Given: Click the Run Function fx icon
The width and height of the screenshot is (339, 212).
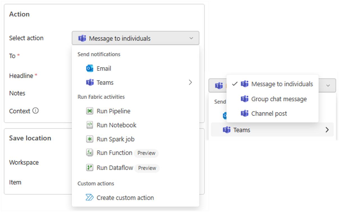Looking at the screenshot, I should click(x=89, y=153).
